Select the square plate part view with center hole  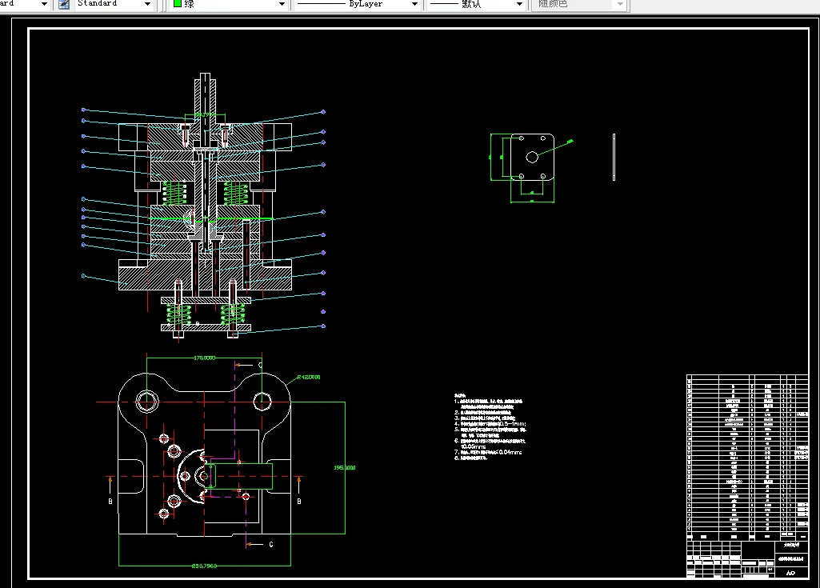(532, 157)
